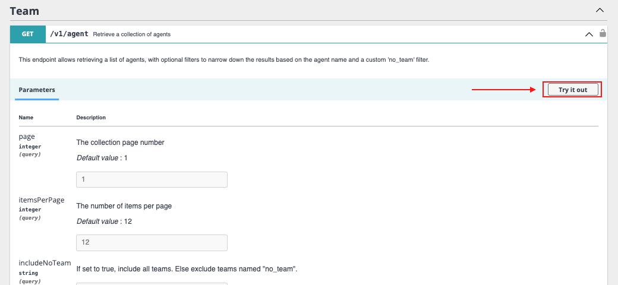Click the Name column header
Viewport: 618px width, 285px height.
[x=26, y=118]
